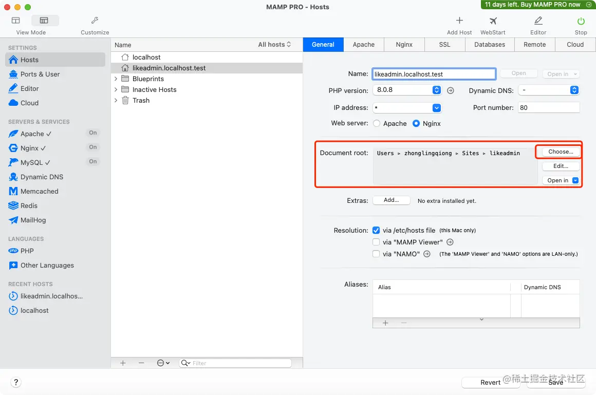Image resolution: width=596 pixels, height=395 pixels.
Task: Expand the Trash folder
Action: (116, 100)
